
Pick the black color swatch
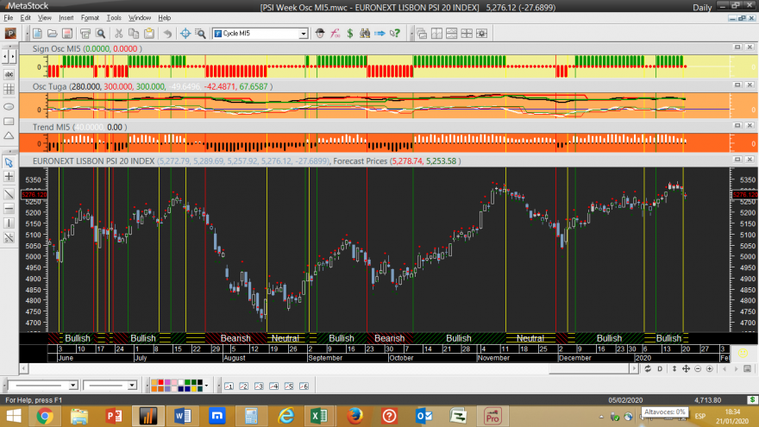199,383
